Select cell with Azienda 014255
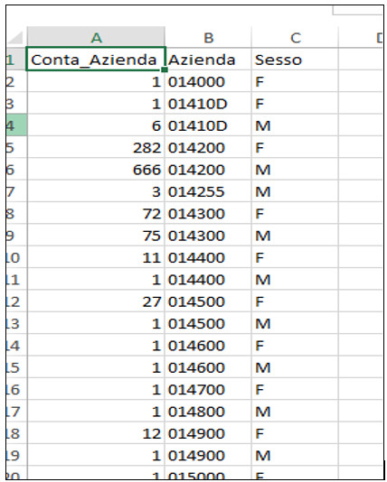Viewport: 387px width, 482px height. (208, 191)
